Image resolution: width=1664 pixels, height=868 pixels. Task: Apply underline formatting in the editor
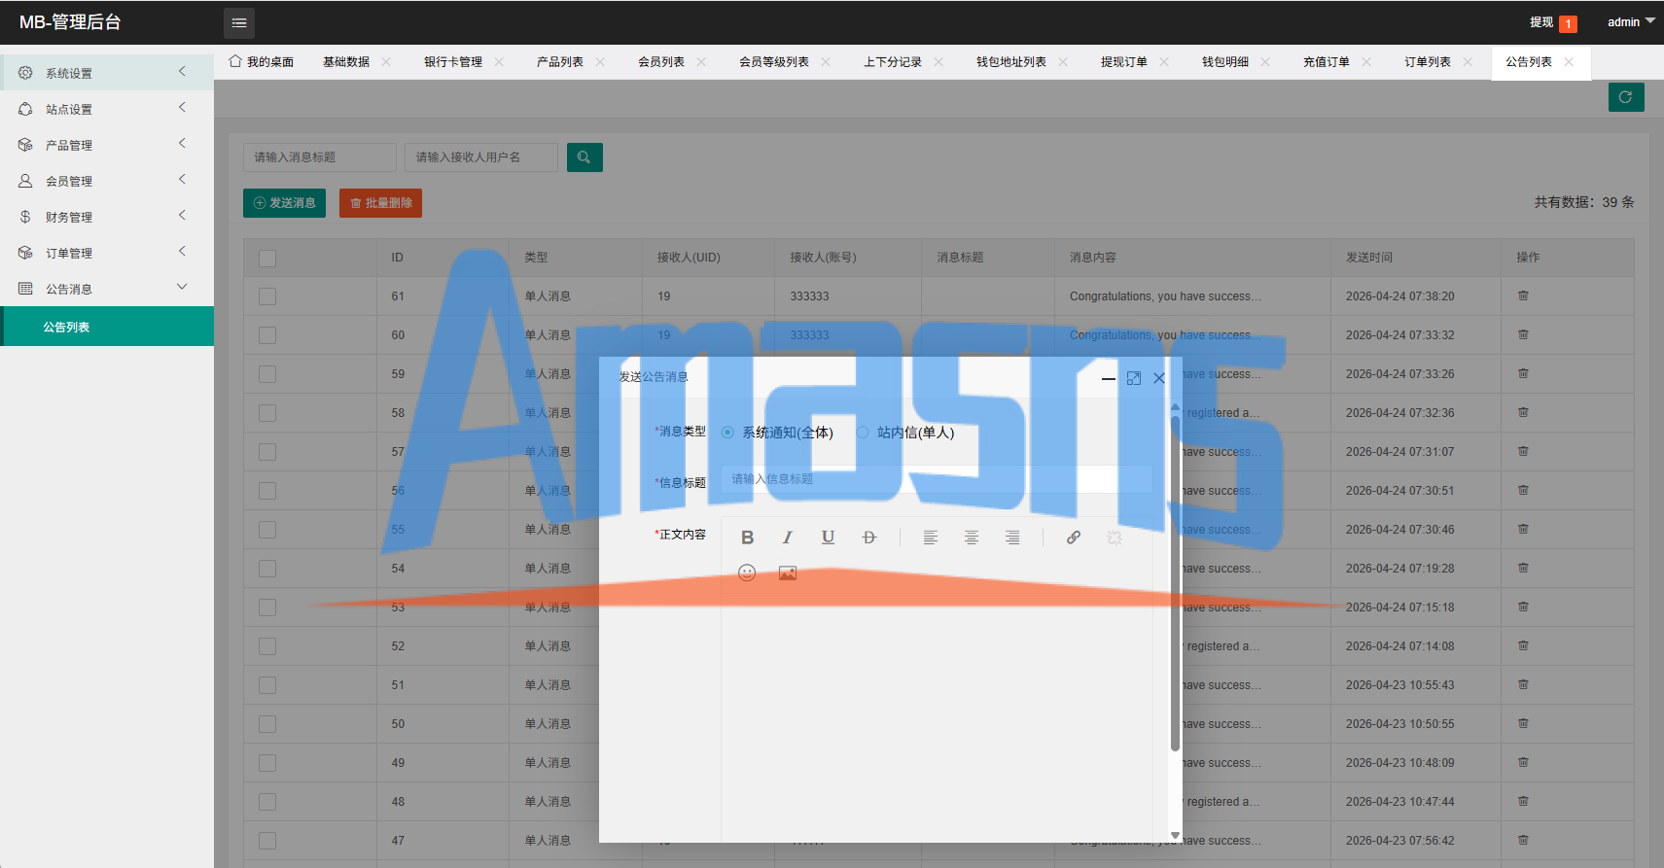(829, 538)
